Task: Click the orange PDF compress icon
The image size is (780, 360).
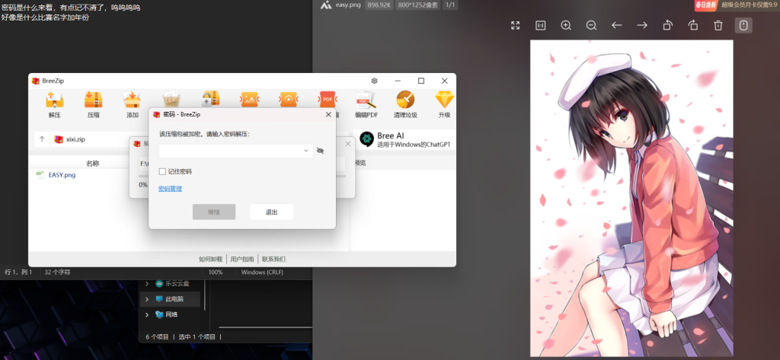Action: [x=328, y=100]
